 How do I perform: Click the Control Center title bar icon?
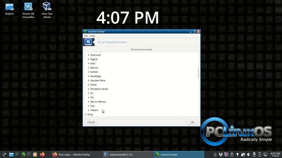click(x=85, y=32)
